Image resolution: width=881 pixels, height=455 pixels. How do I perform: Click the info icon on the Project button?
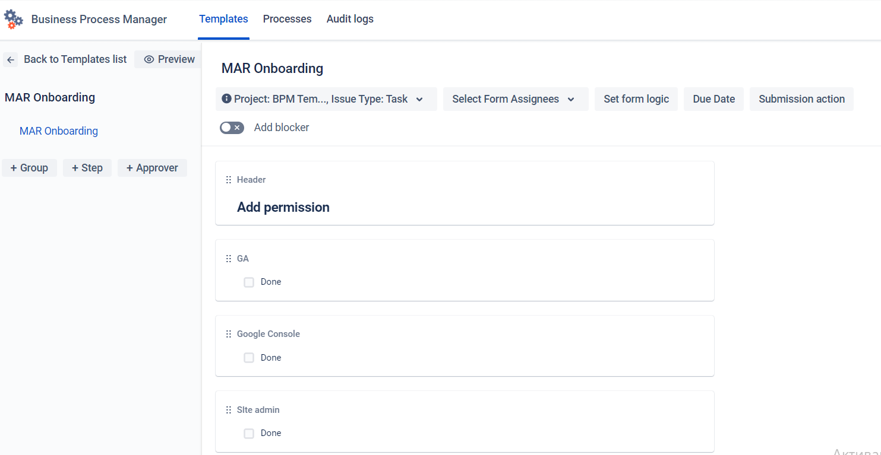coord(228,99)
